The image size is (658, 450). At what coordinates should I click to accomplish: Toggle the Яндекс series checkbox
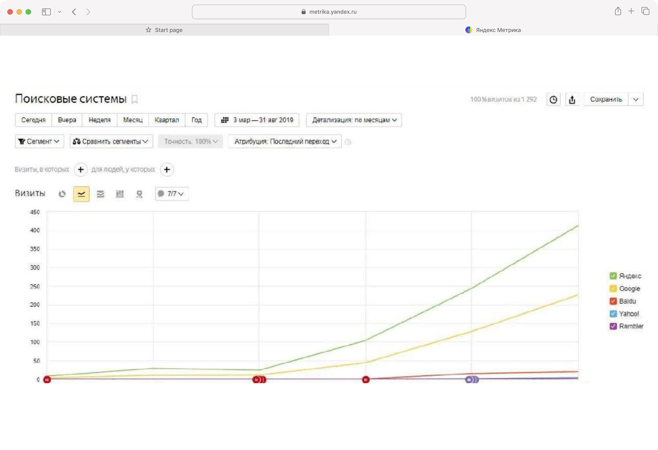point(613,276)
